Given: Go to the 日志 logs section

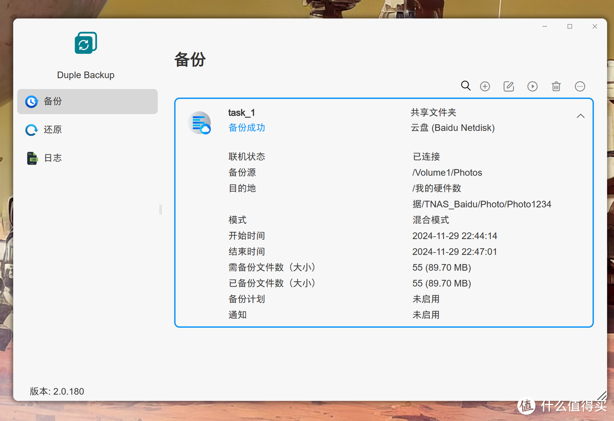Looking at the screenshot, I should (x=52, y=158).
